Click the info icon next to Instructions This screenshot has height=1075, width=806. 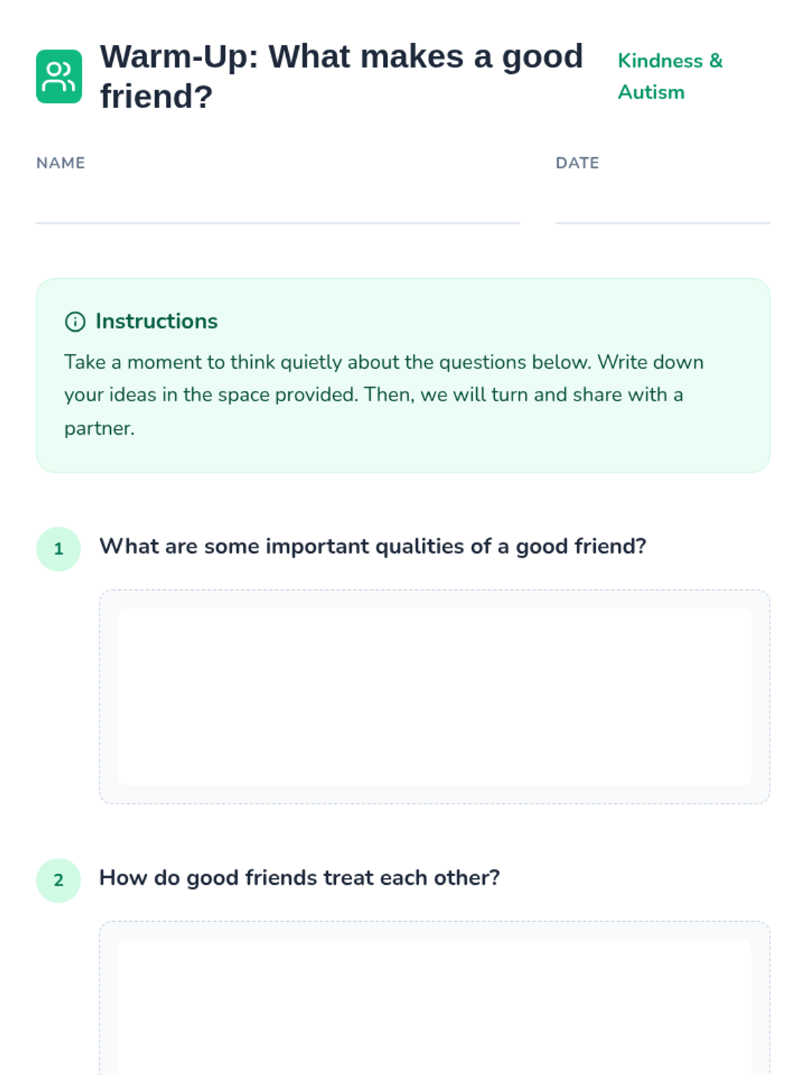click(x=75, y=322)
